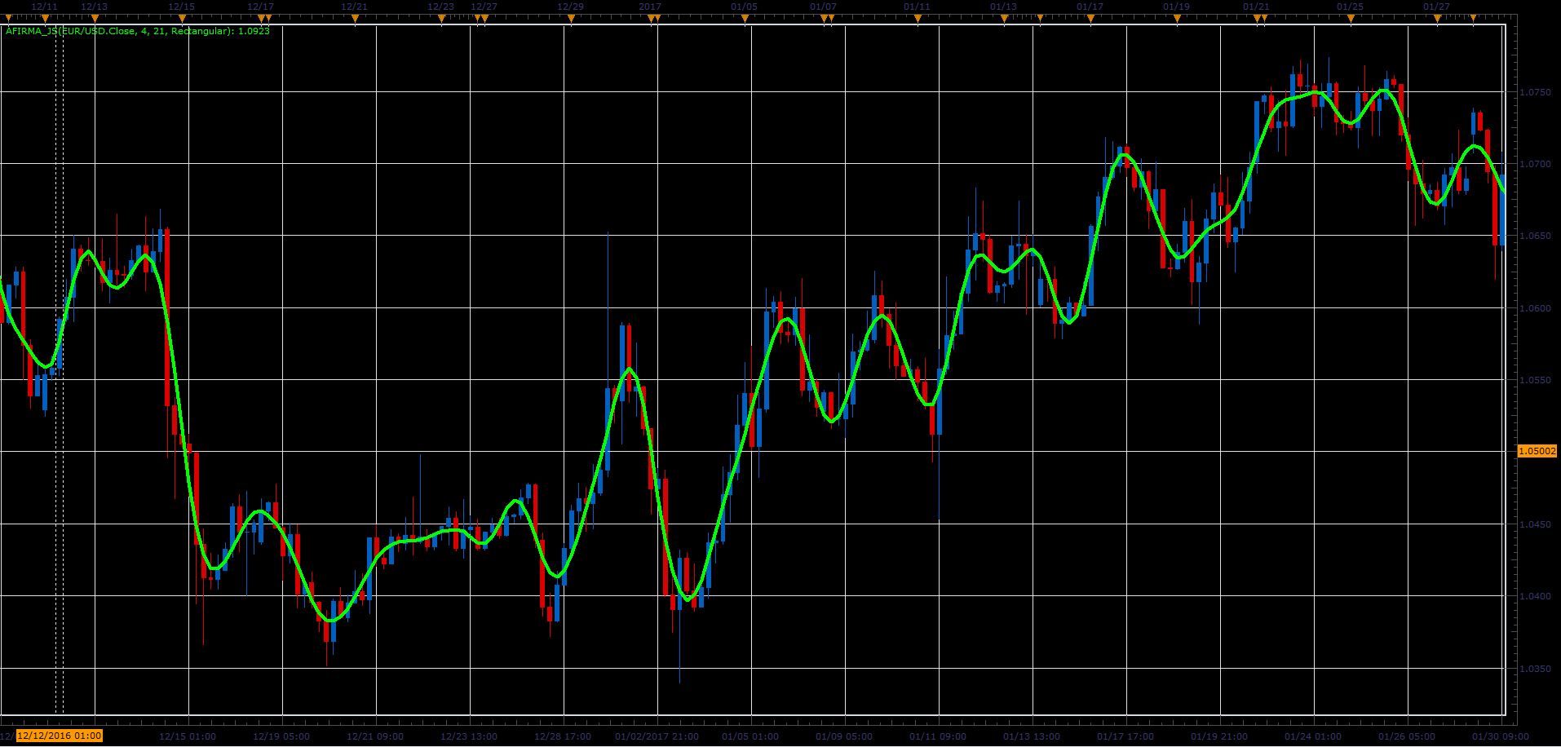
Task: Click the 1.0550 price axis label
Action: click(1536, 380)
